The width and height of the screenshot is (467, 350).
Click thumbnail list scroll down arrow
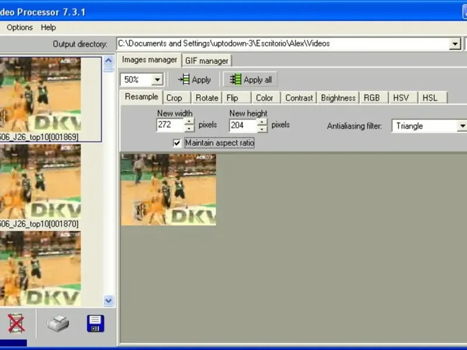point(109,300)
